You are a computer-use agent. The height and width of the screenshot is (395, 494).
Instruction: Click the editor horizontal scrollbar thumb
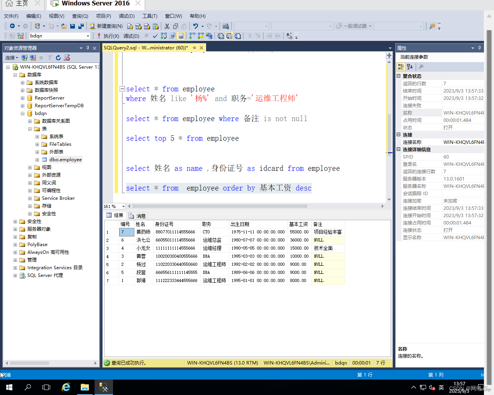(220, 206)
